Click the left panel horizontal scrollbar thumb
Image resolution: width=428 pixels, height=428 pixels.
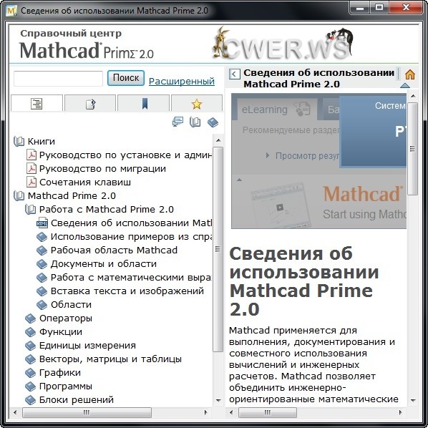click(87, 412)
